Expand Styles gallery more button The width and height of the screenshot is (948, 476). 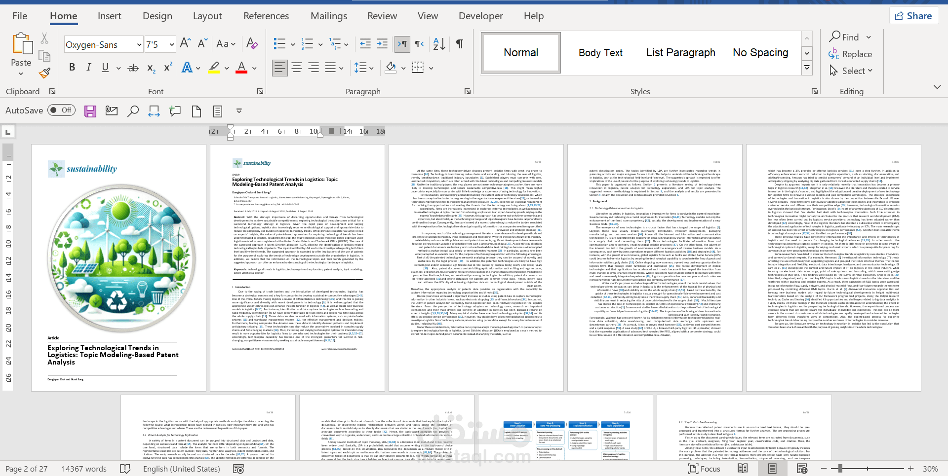807,68
